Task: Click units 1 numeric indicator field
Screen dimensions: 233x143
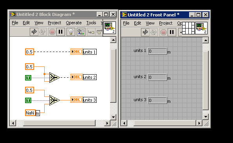Action: 157,51
